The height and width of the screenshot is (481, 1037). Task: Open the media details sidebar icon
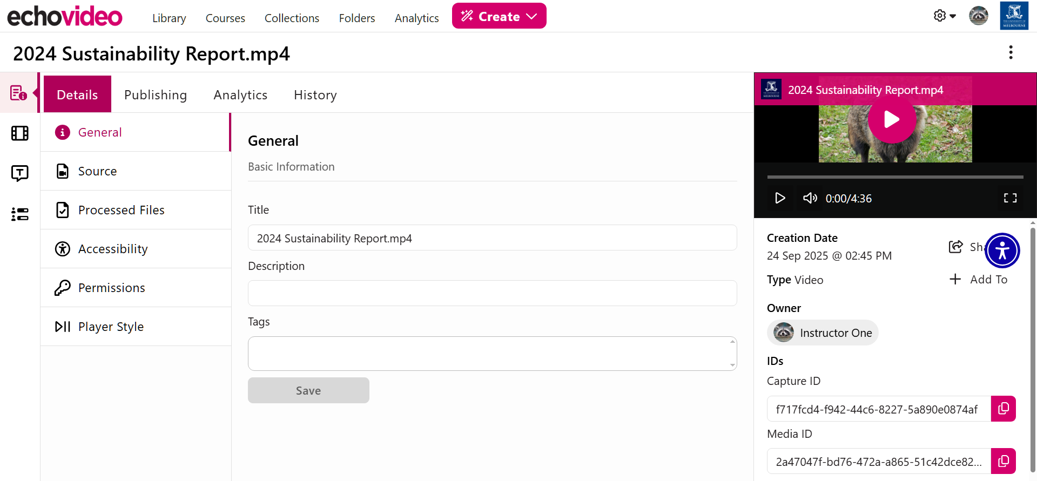click(19, 93)
